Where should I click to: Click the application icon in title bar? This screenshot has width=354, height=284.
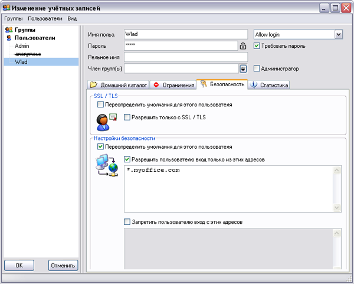[6, 8]
